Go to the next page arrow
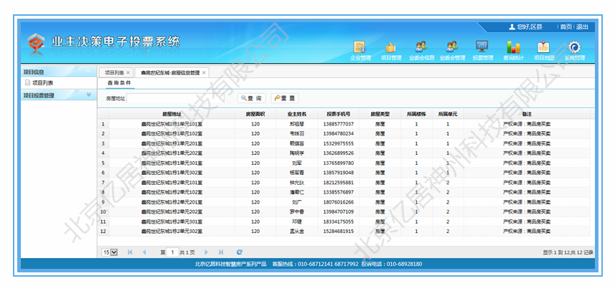Image resolution: width=615 pixels, height=286 pixels. [206, 252]
